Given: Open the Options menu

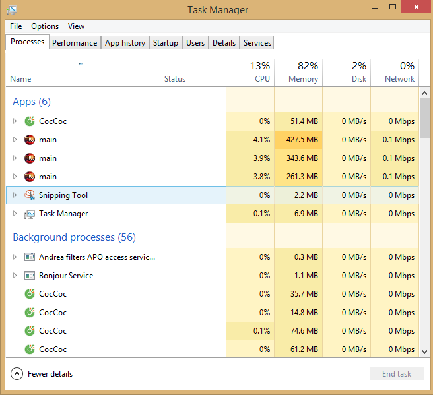Looking at the screenshot, I should pyautogui.click(x=45, y=26).
